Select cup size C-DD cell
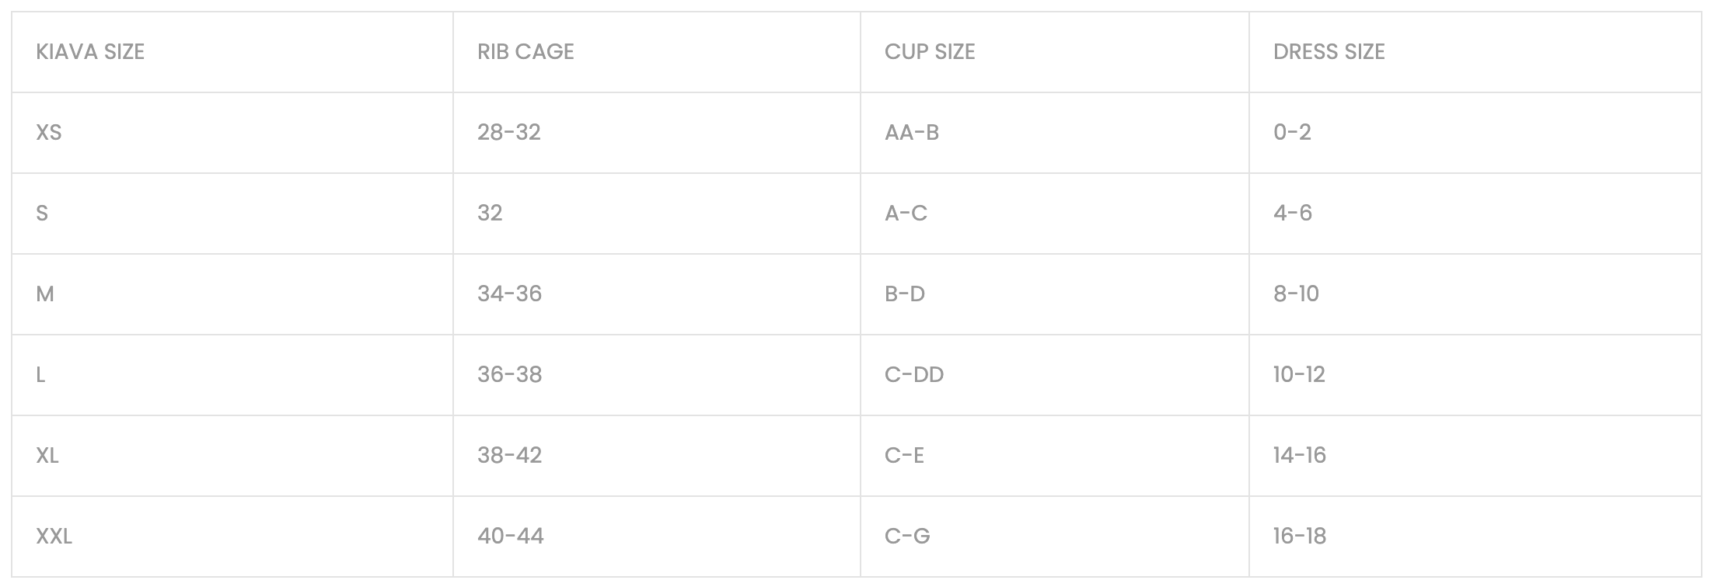 coord(913,375)
